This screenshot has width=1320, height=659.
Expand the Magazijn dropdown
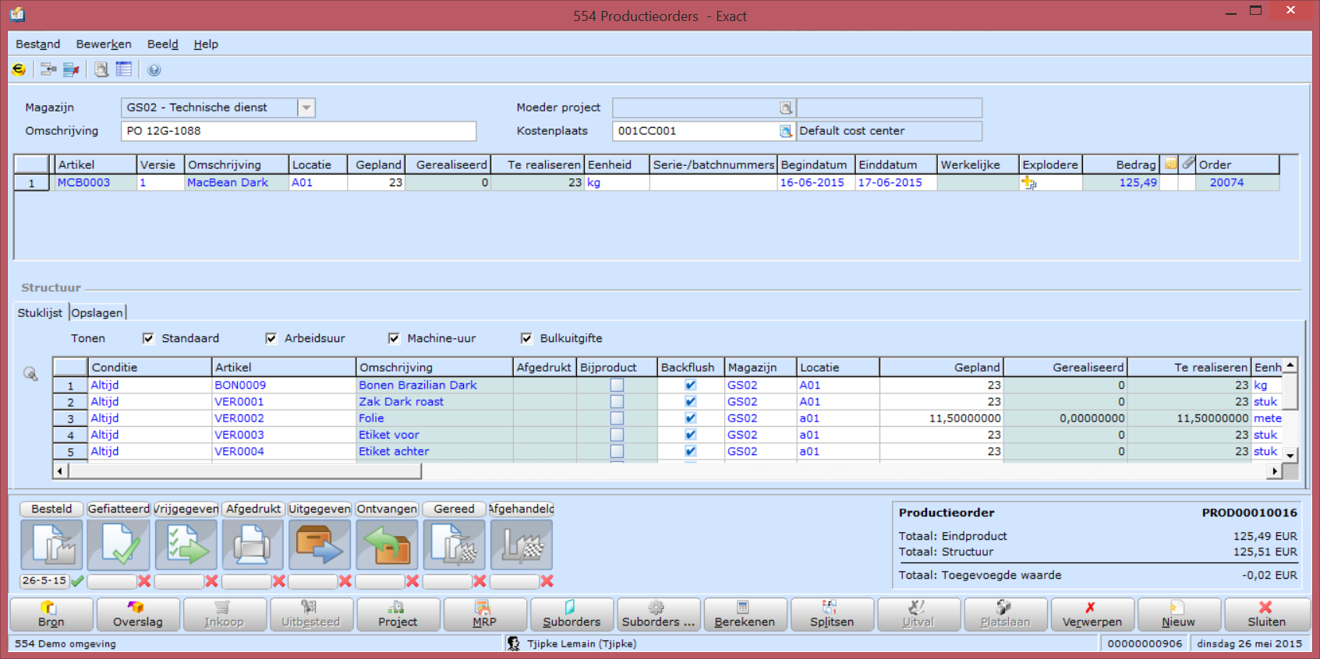(306, 107)
